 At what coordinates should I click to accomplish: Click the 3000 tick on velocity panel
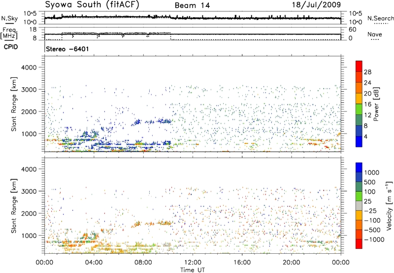coord(29,191)
